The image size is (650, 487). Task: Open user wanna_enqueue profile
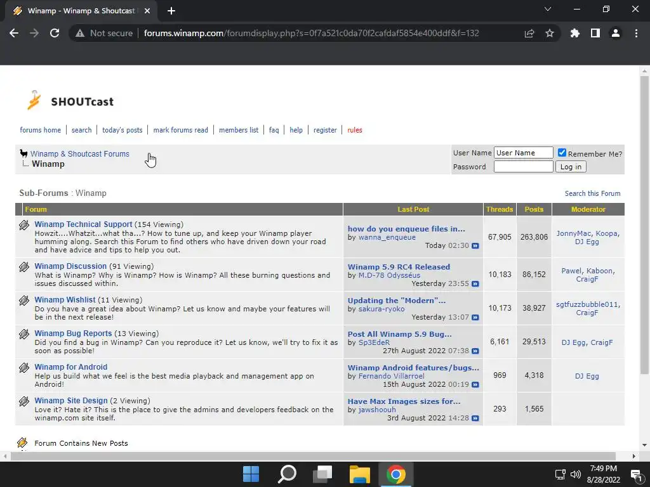pos(387,237)
